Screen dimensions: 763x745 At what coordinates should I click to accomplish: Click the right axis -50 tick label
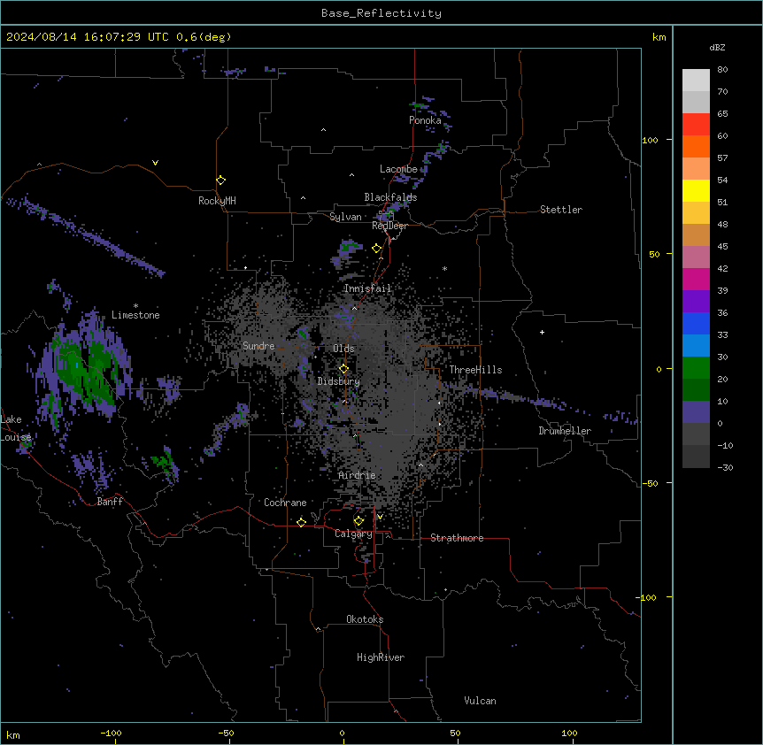[x=650, y=483]
